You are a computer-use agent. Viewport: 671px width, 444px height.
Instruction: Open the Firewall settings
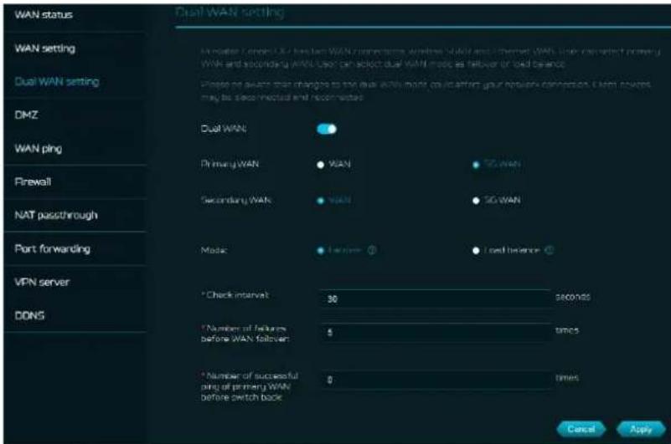pos(33,181)
